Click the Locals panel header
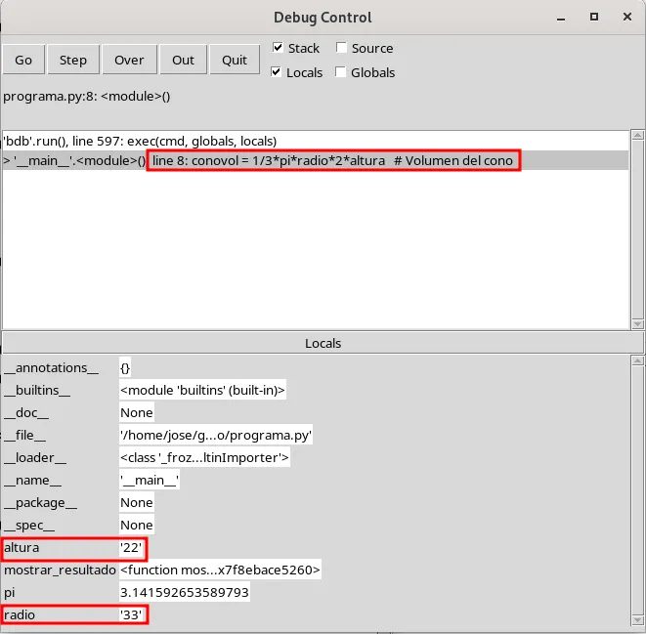 (323, 343)
